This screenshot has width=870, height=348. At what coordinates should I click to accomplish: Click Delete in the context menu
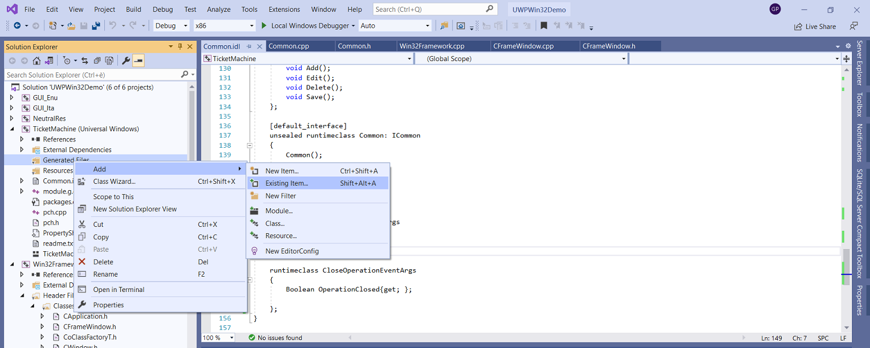coord(160,262)
